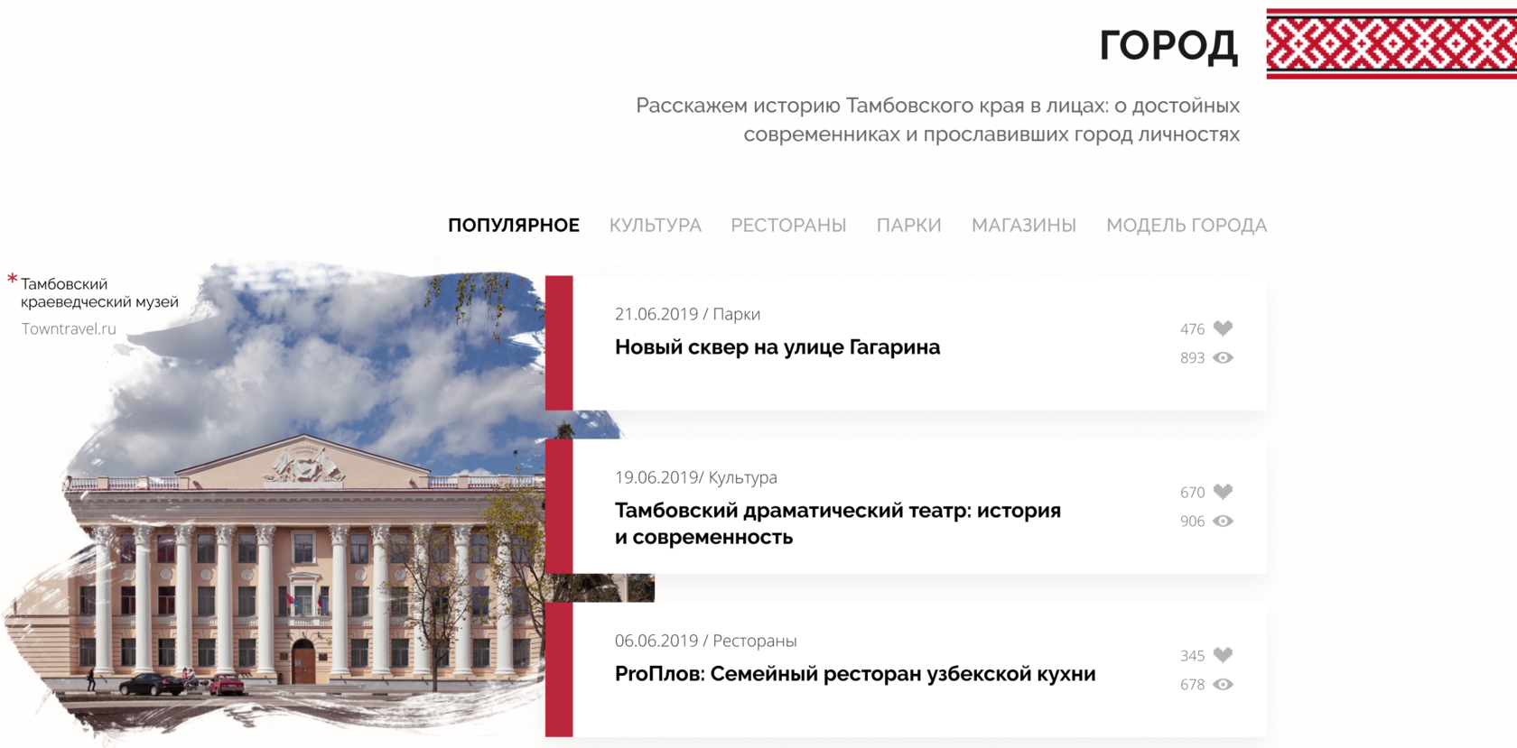Screen dimensions: 1517x748
Task: Like the Гагарина street square article
Action: point(1223,328)
